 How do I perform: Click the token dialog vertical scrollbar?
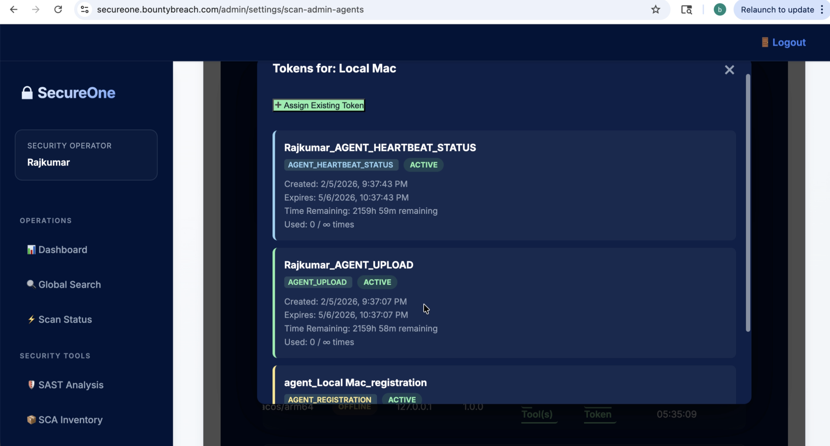748,203
